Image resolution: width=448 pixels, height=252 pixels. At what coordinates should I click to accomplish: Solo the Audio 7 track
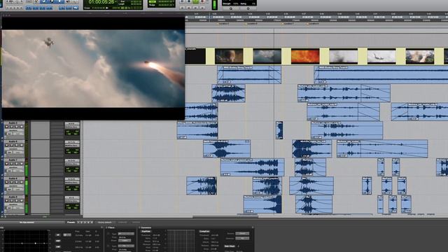(x=16, y=164)
